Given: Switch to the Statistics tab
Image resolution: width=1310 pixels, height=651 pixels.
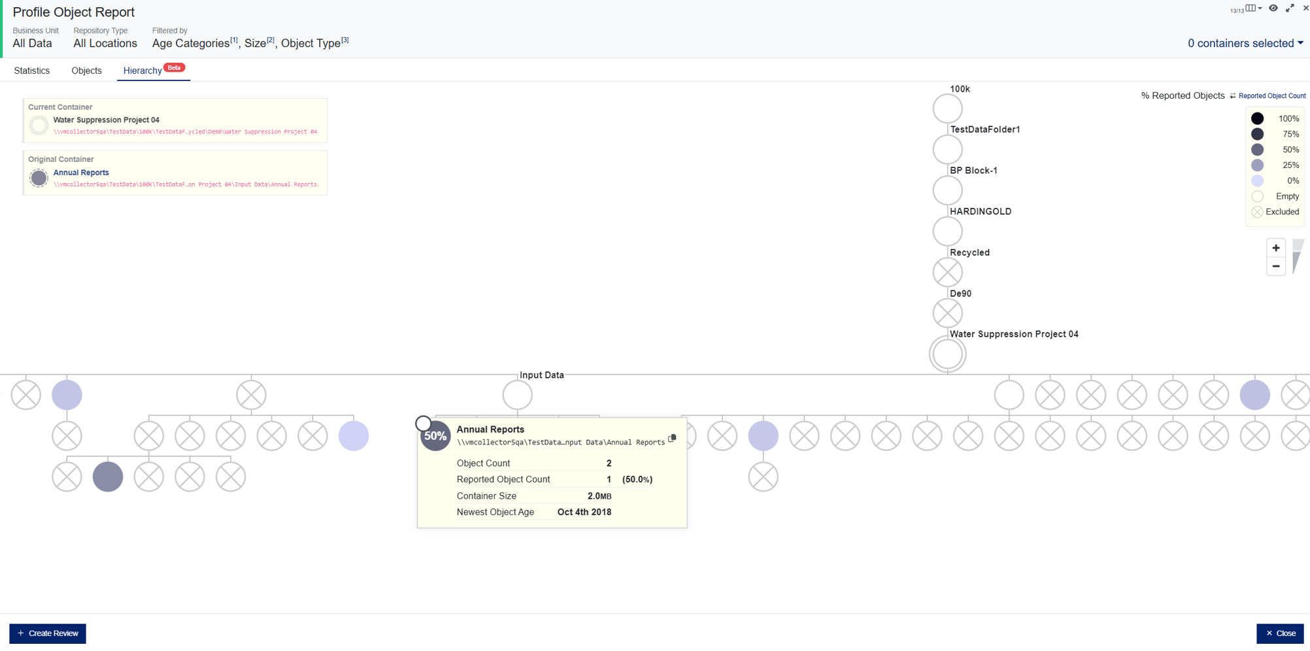Looking at the screenshot, I should point(31,70).
